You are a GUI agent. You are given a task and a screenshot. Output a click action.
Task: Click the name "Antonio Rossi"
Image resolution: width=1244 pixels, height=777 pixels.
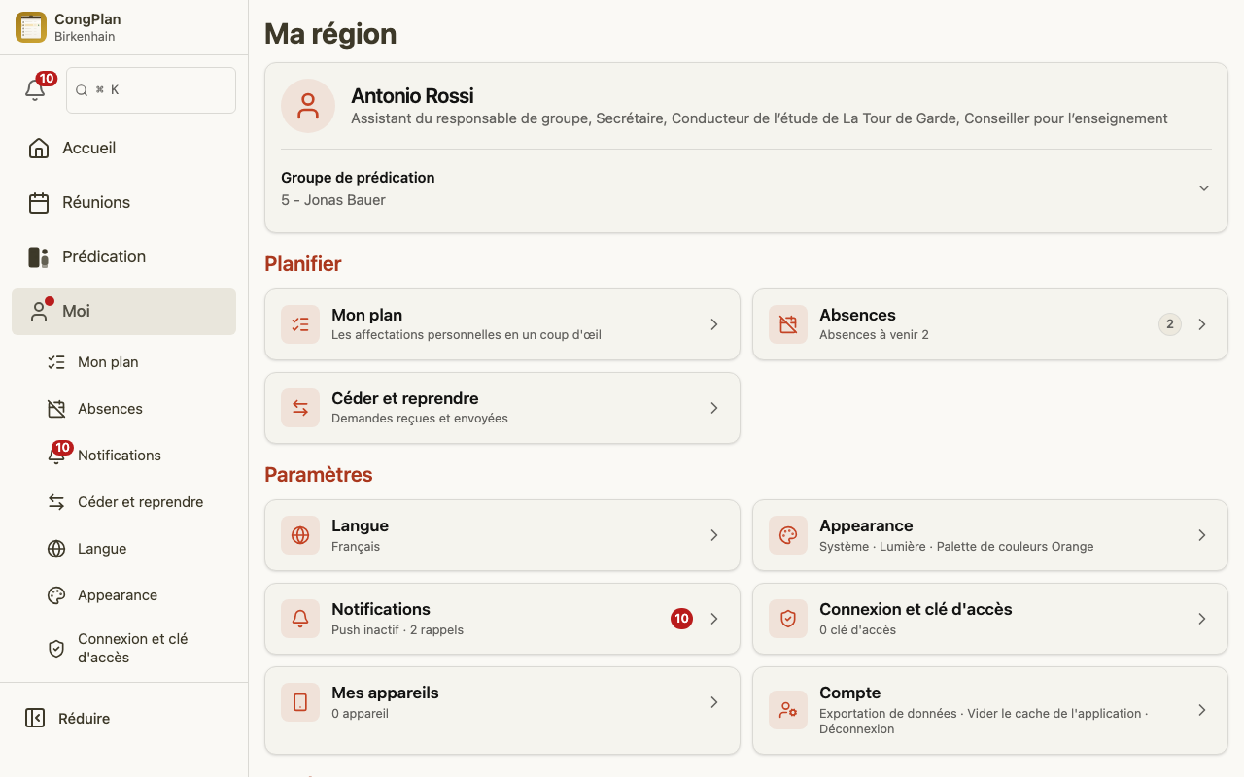(x=412, y=96)
